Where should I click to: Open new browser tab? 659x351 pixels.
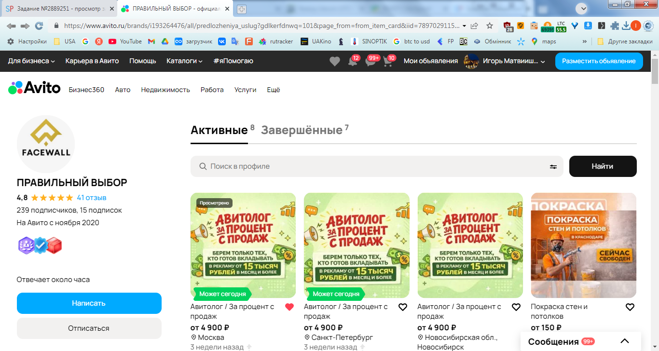[x=242, y=9]
